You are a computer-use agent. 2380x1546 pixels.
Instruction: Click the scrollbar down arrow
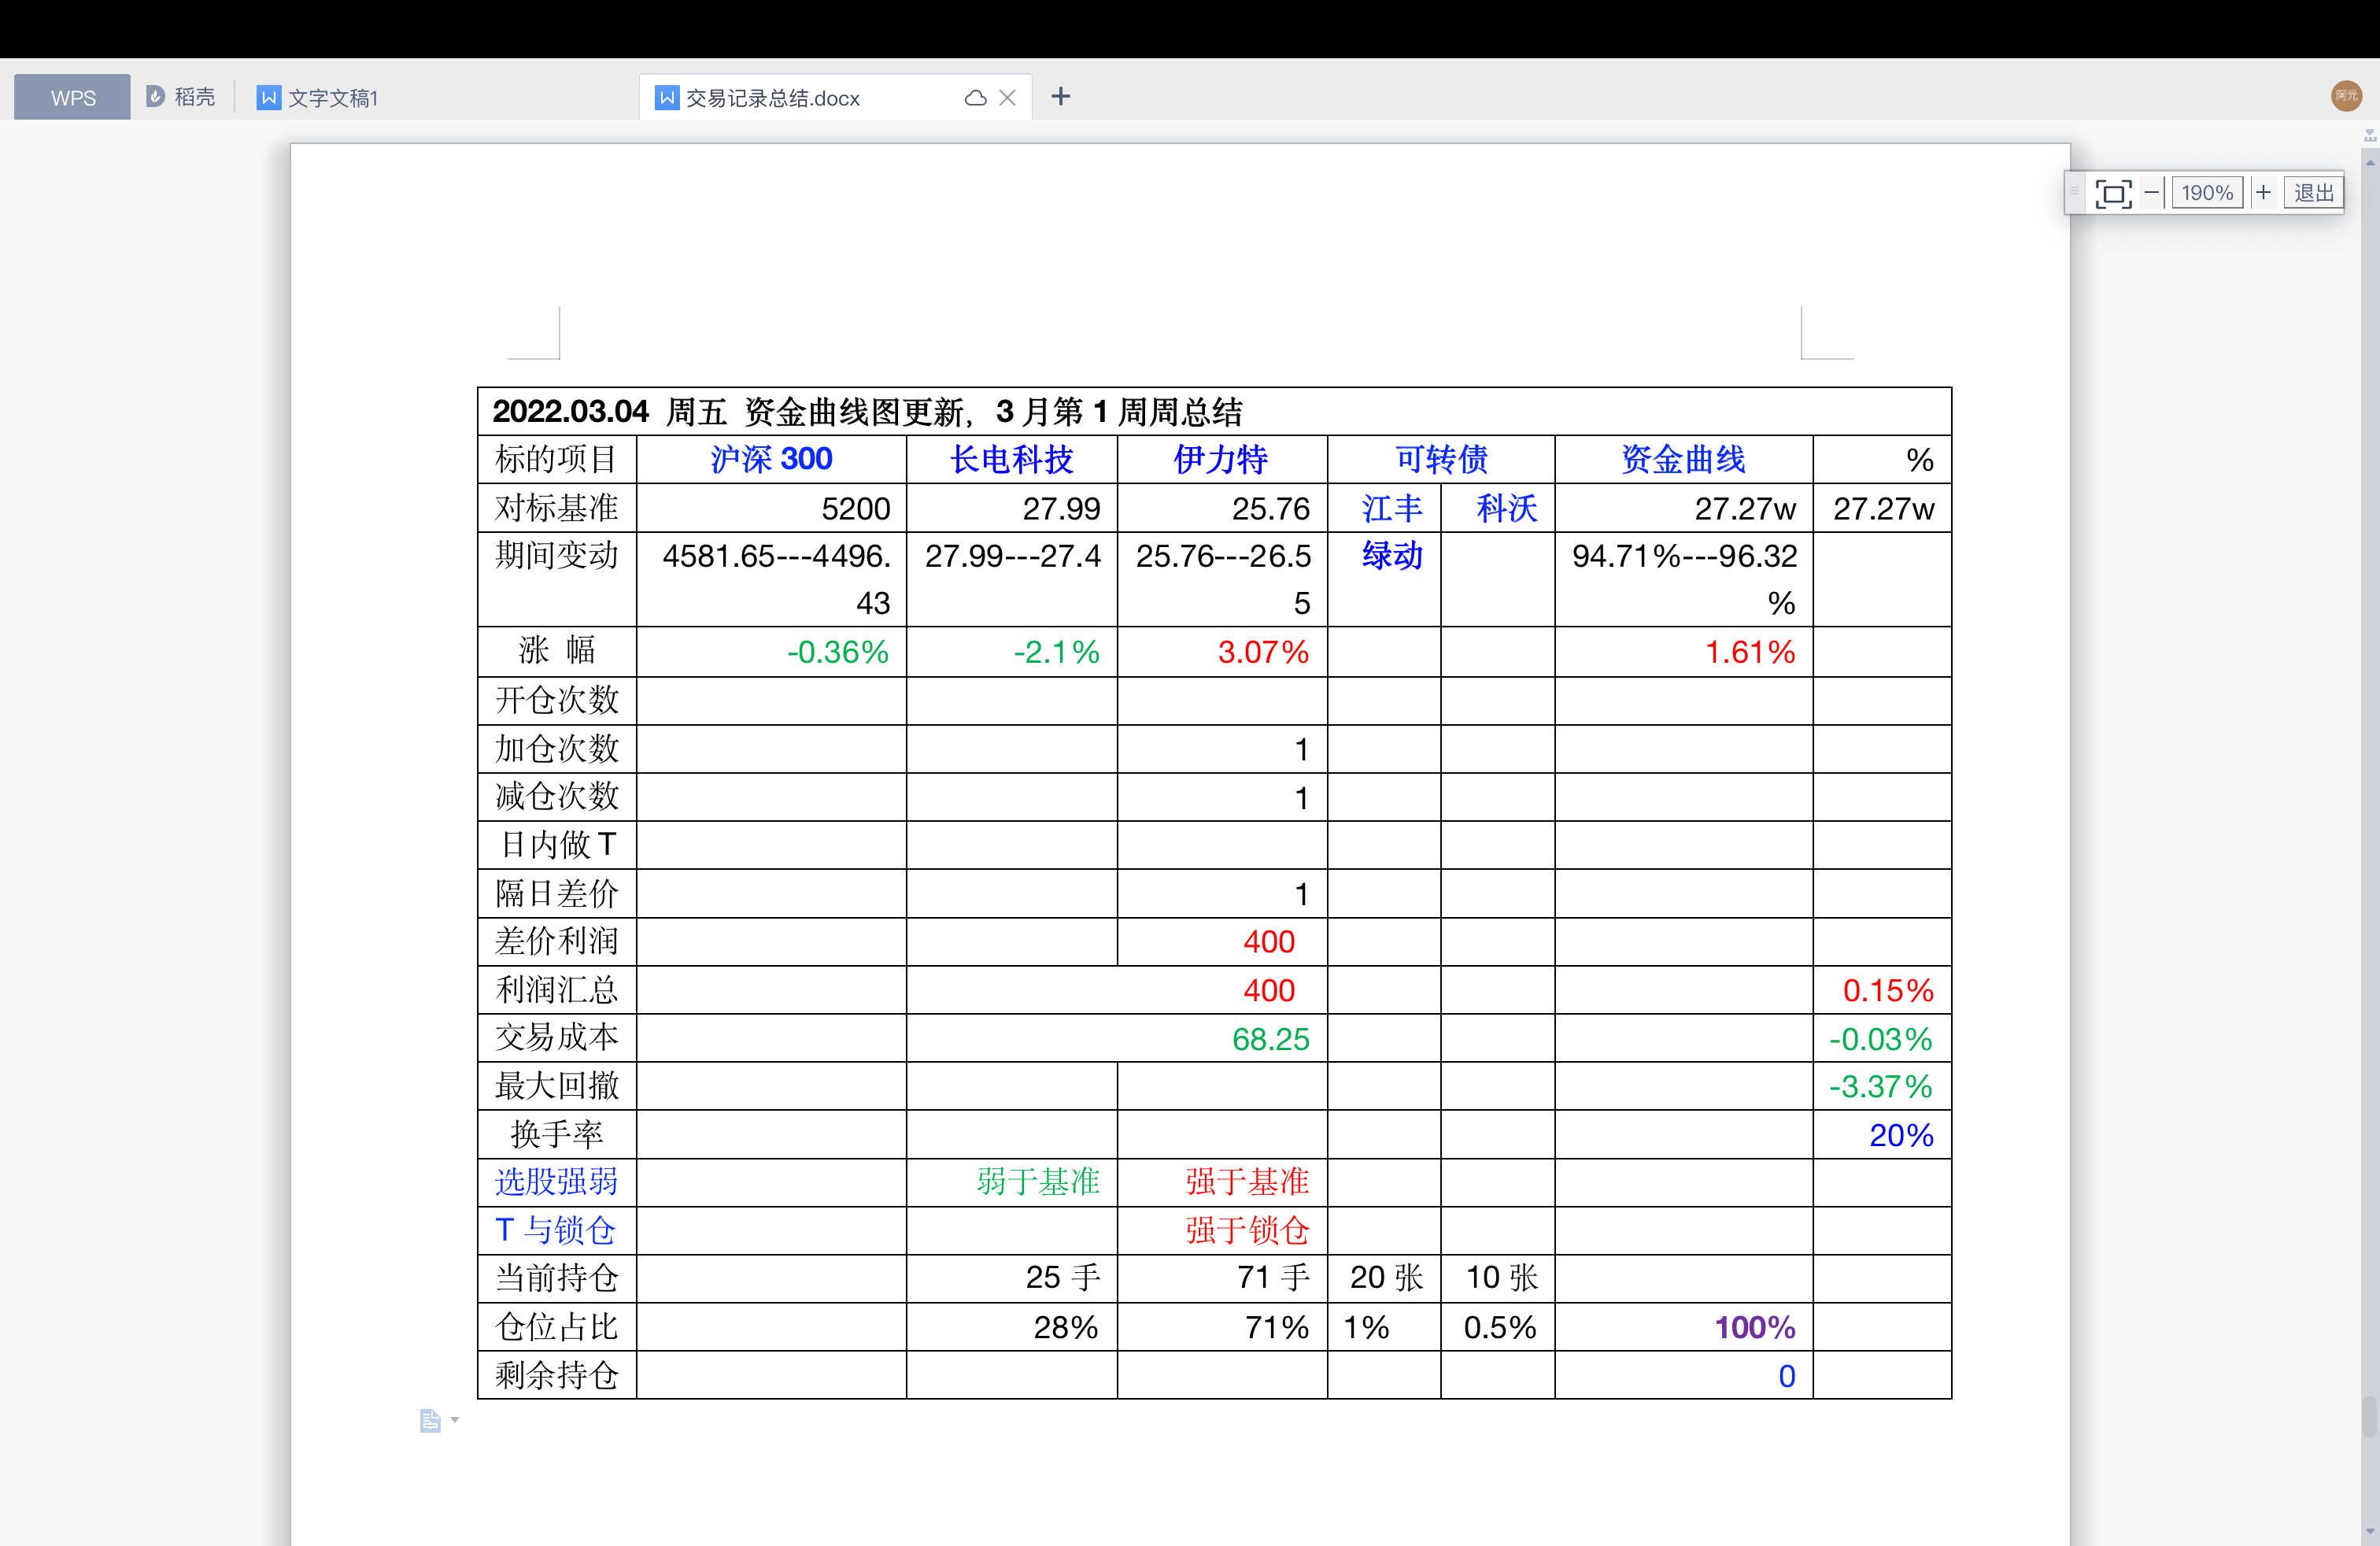(2369, 1533)
